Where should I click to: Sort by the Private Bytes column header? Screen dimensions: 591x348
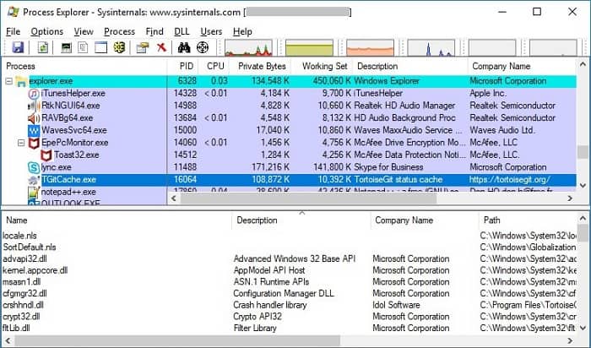(x=259, y=67)
